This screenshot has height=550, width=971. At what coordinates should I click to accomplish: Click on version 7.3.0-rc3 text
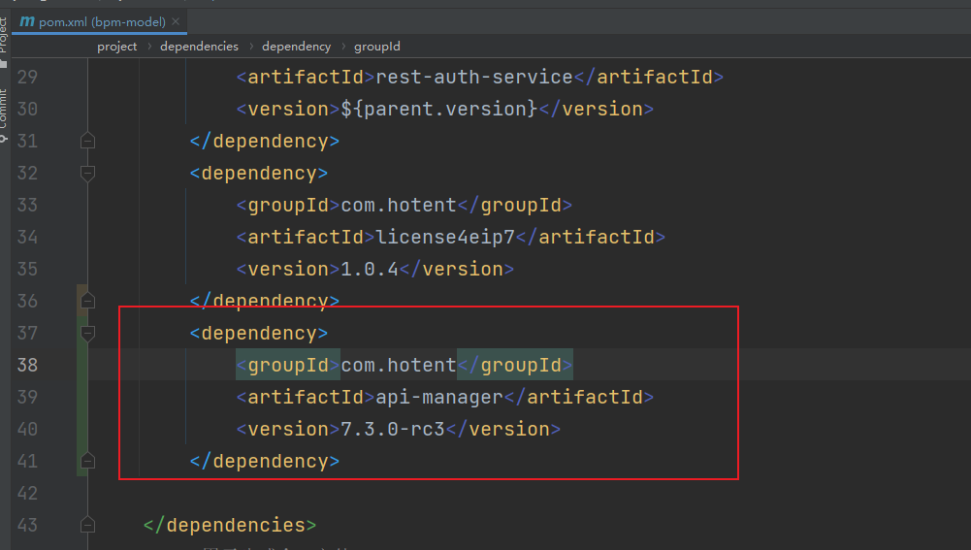pyautogui.click(x=392, y=430)
